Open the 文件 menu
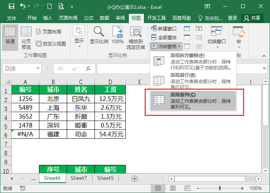The width and height of the screenshot is (270, 193). (12, 18)
